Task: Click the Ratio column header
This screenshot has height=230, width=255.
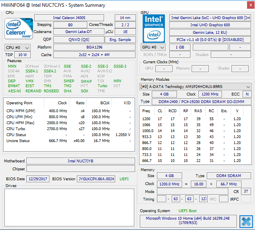Action: pos(78,103)
